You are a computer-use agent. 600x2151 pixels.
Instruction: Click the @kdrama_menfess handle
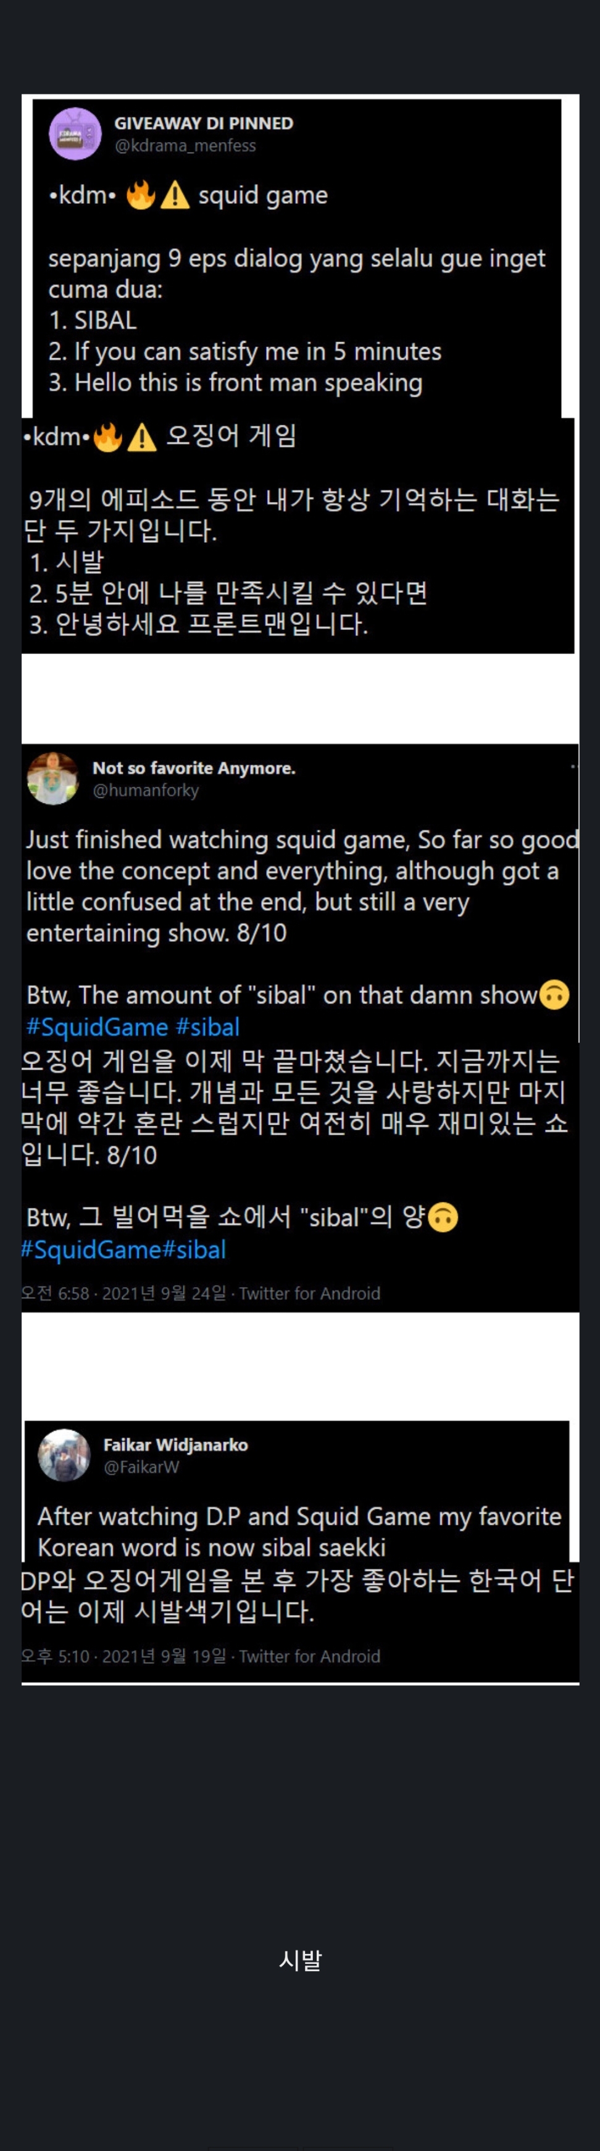click(x=185, y=145)
